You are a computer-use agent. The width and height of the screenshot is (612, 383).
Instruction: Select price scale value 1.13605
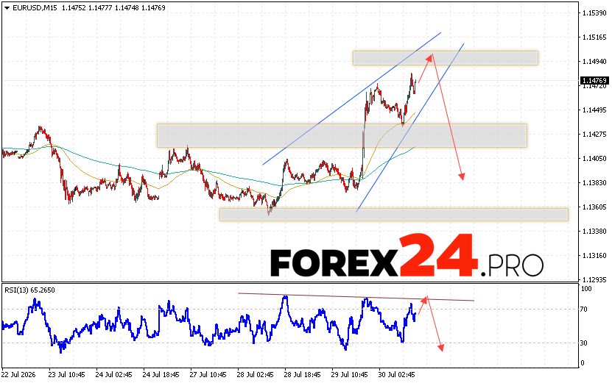594,207
